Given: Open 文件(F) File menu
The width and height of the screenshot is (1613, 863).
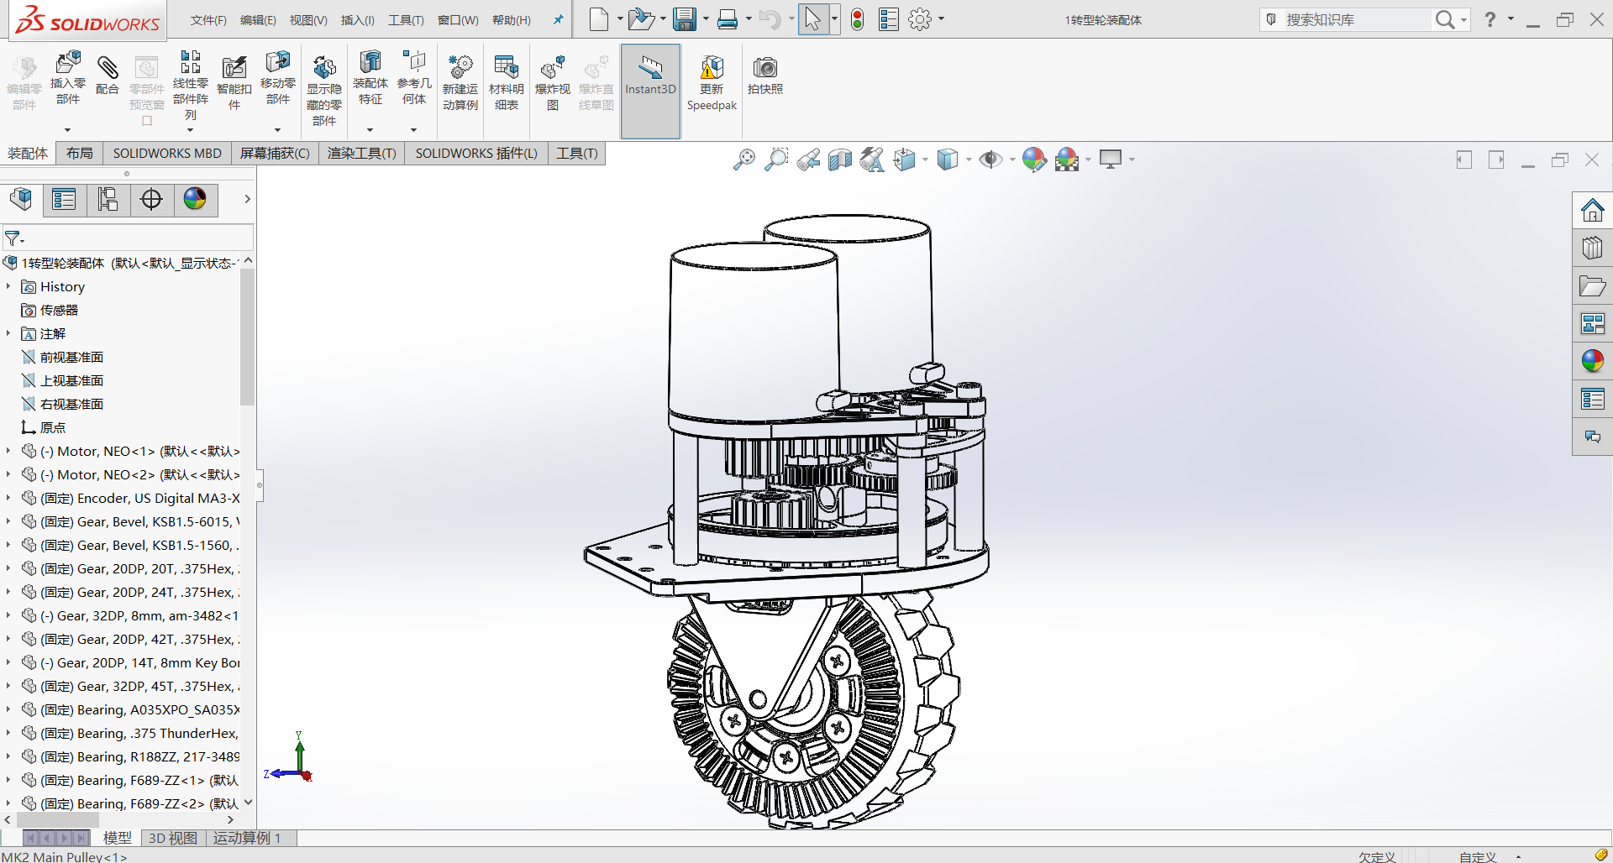Looking at the screenshot, I should pos(208,20).
